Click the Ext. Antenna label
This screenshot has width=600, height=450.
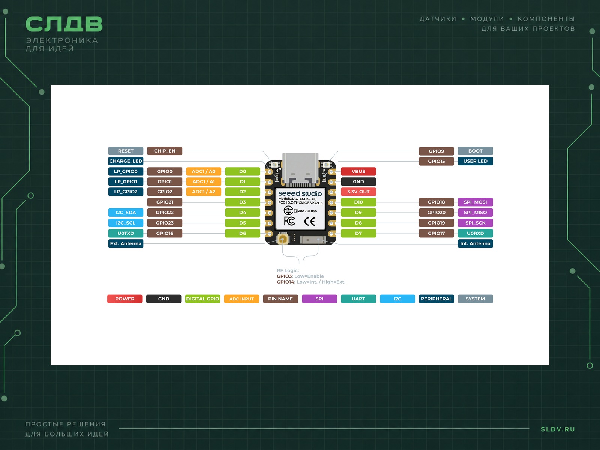coord(126,243)
